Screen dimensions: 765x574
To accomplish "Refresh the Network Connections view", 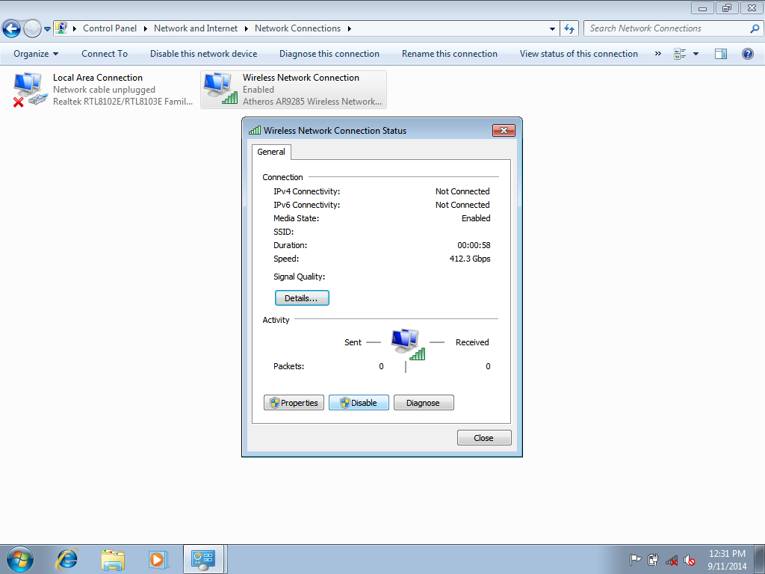I will click(x=569, y=29).
